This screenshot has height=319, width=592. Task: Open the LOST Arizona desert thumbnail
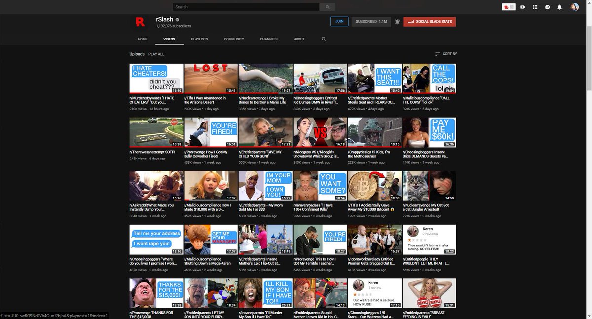[211, 79]
